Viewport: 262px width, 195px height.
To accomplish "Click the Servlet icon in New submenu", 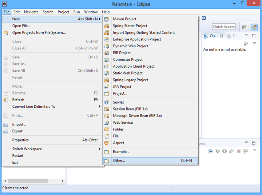I will click(107, 102).
